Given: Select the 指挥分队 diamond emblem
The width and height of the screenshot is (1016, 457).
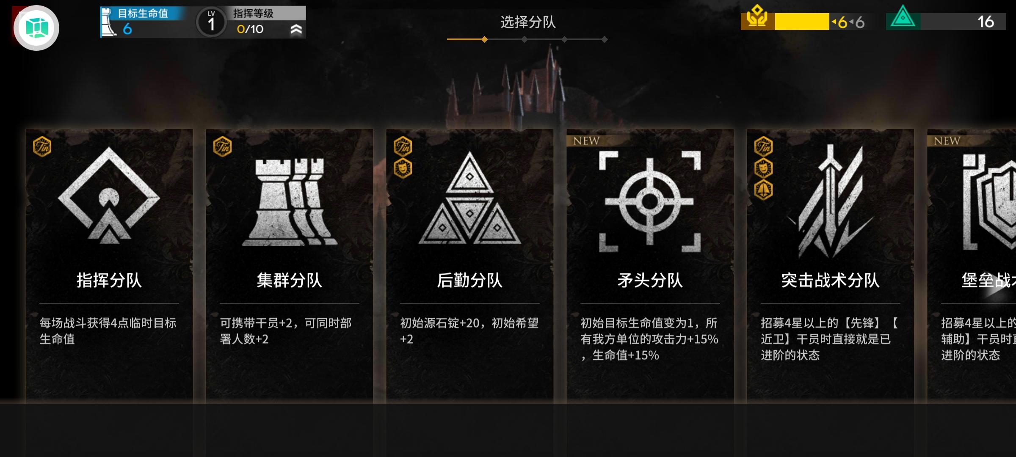Looking at the screenshot, I should [x=109, y=195].
